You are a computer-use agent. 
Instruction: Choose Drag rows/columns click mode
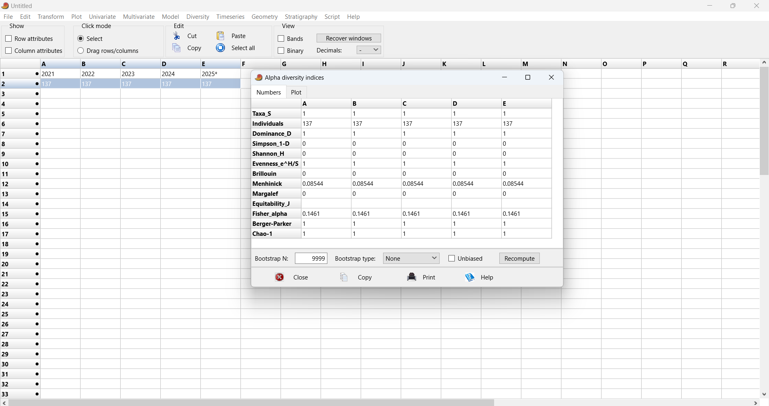(81, 51)
